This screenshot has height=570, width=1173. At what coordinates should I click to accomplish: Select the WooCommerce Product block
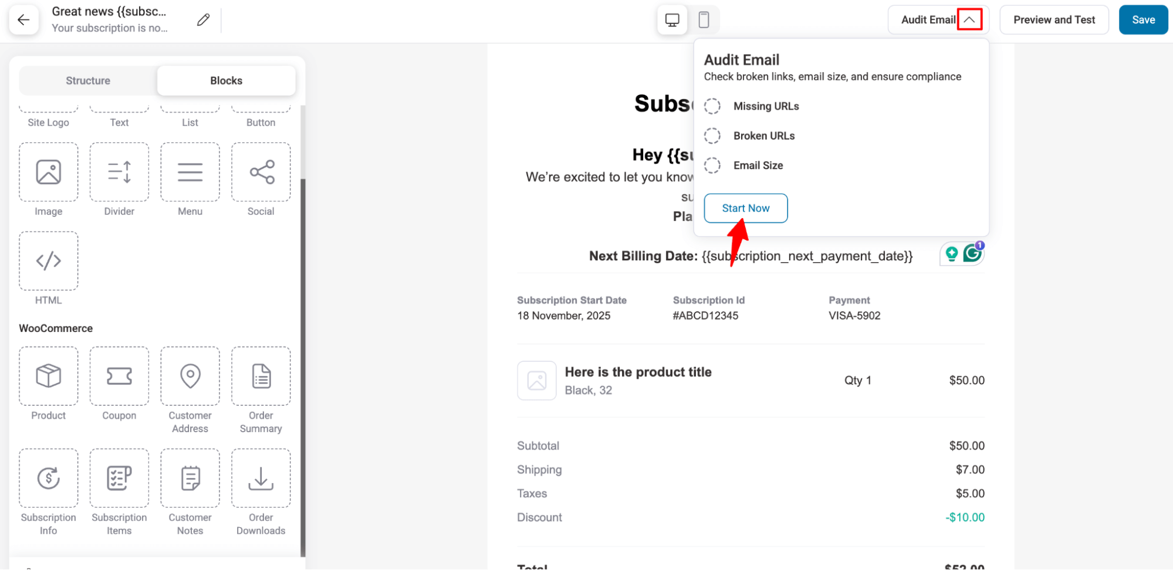(49, 376)
